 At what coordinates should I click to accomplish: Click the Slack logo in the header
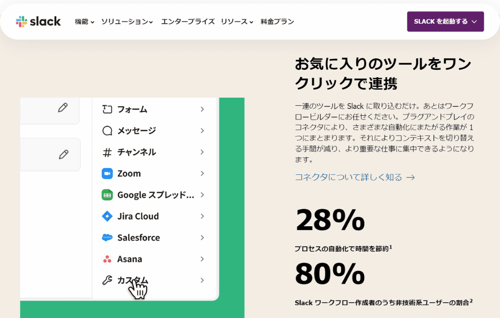click(38, 21)
